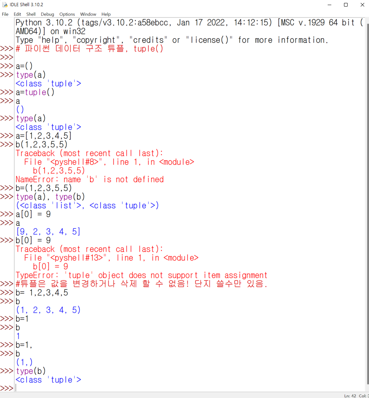Viewport: 369px width, 398px height.
Task: Click the input line 'b[0] = 9' after the prompt
Action: [x=33, y=240]
